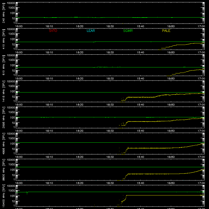Click 16:30 time label below 245 MHz panel
Screen dimensions: 209x209
coord(110,26)
